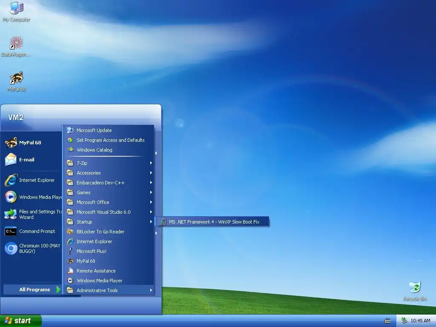Image resolution: width=436 pixels, height=327 pixels.
Task: Click the 10:45 AM taskbar clock
Action: pos(420,321)
